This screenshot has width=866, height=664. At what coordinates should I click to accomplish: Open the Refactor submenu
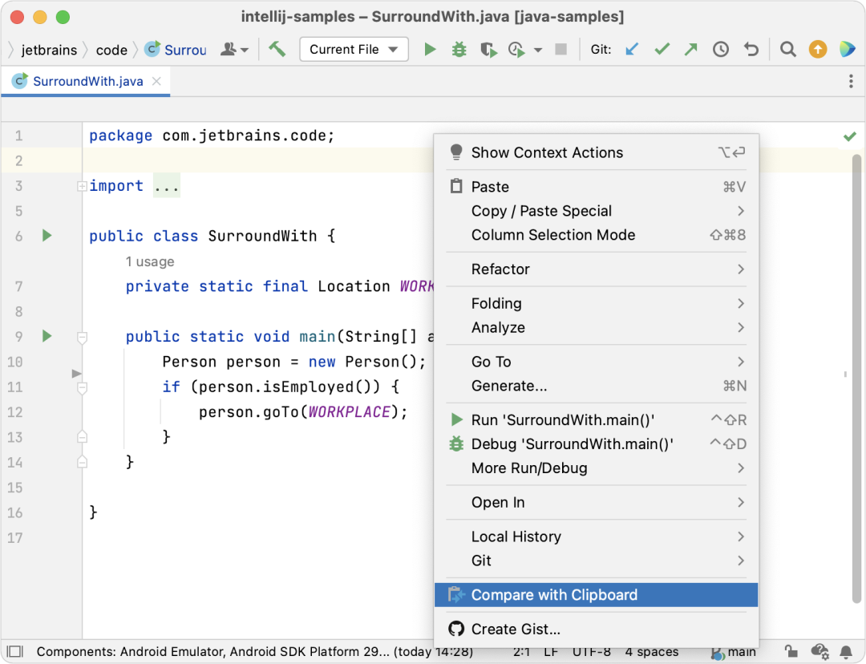[x=596, y=269]
